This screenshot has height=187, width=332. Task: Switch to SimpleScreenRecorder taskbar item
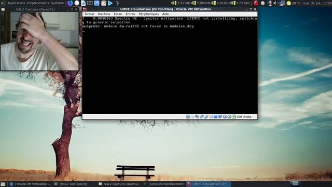[164, 184]
